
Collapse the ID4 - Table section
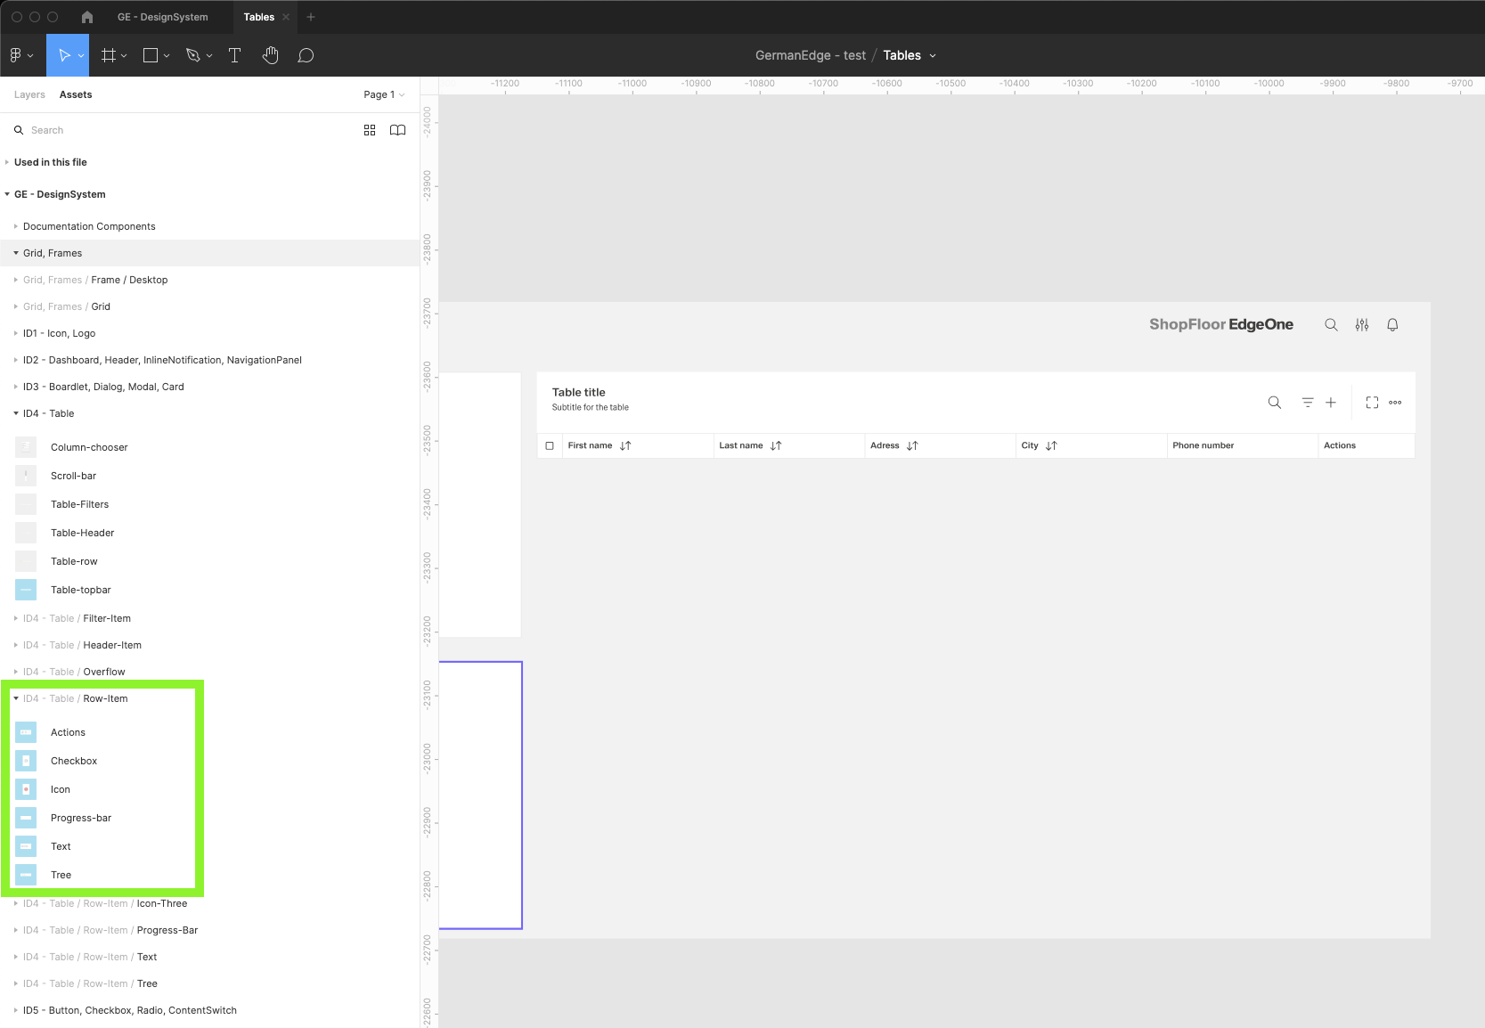[x=16, y=413]
